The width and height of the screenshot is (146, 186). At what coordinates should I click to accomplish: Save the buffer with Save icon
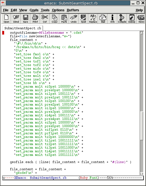(x=26, y=19)
